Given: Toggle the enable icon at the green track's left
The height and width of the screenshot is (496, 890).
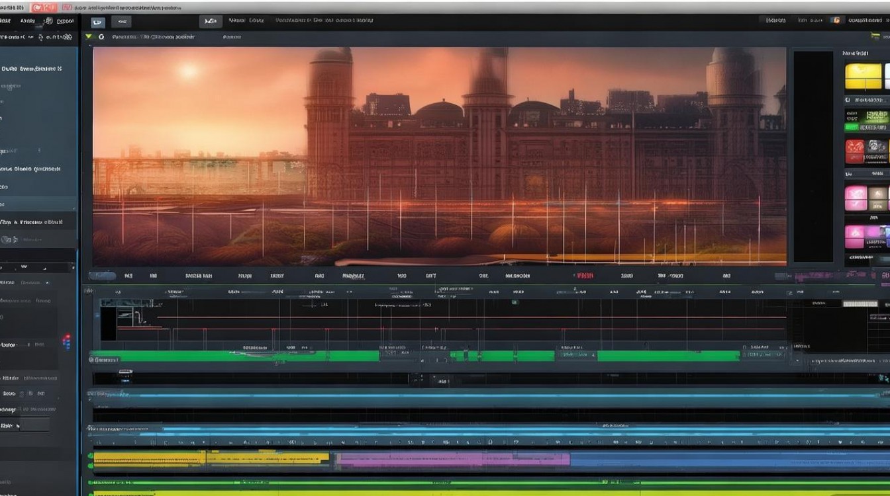Looking at the screenshot, I should point(92,360).
